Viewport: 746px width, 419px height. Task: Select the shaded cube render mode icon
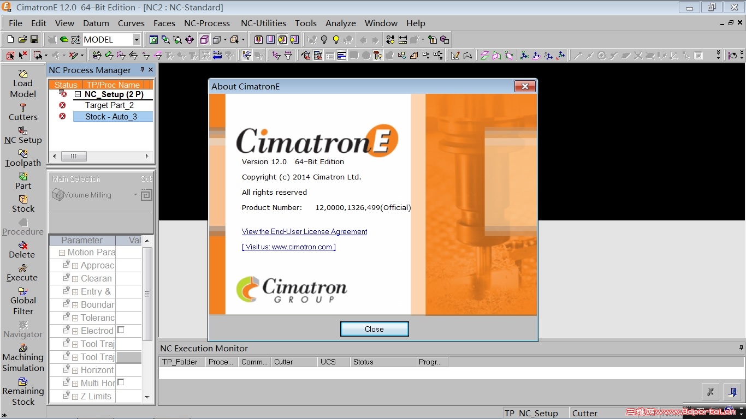pos(204,39)
